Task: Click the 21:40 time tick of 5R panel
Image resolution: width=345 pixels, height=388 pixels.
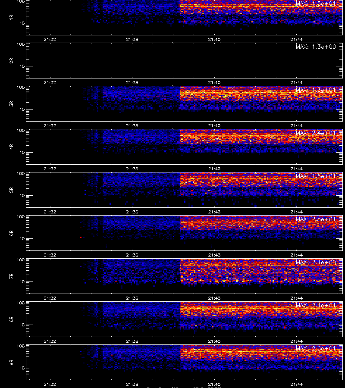Action: [x=214, y=212]
